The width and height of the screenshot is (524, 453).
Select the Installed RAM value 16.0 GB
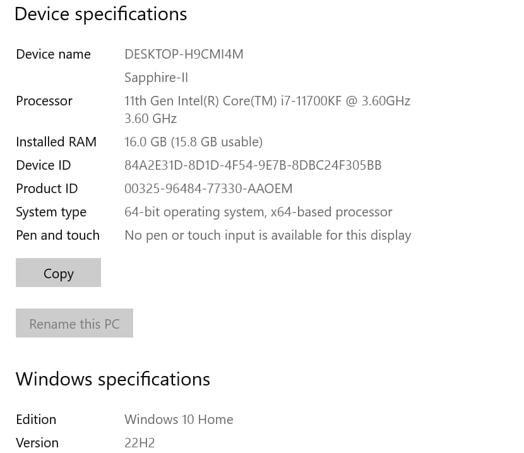(151, 141)
